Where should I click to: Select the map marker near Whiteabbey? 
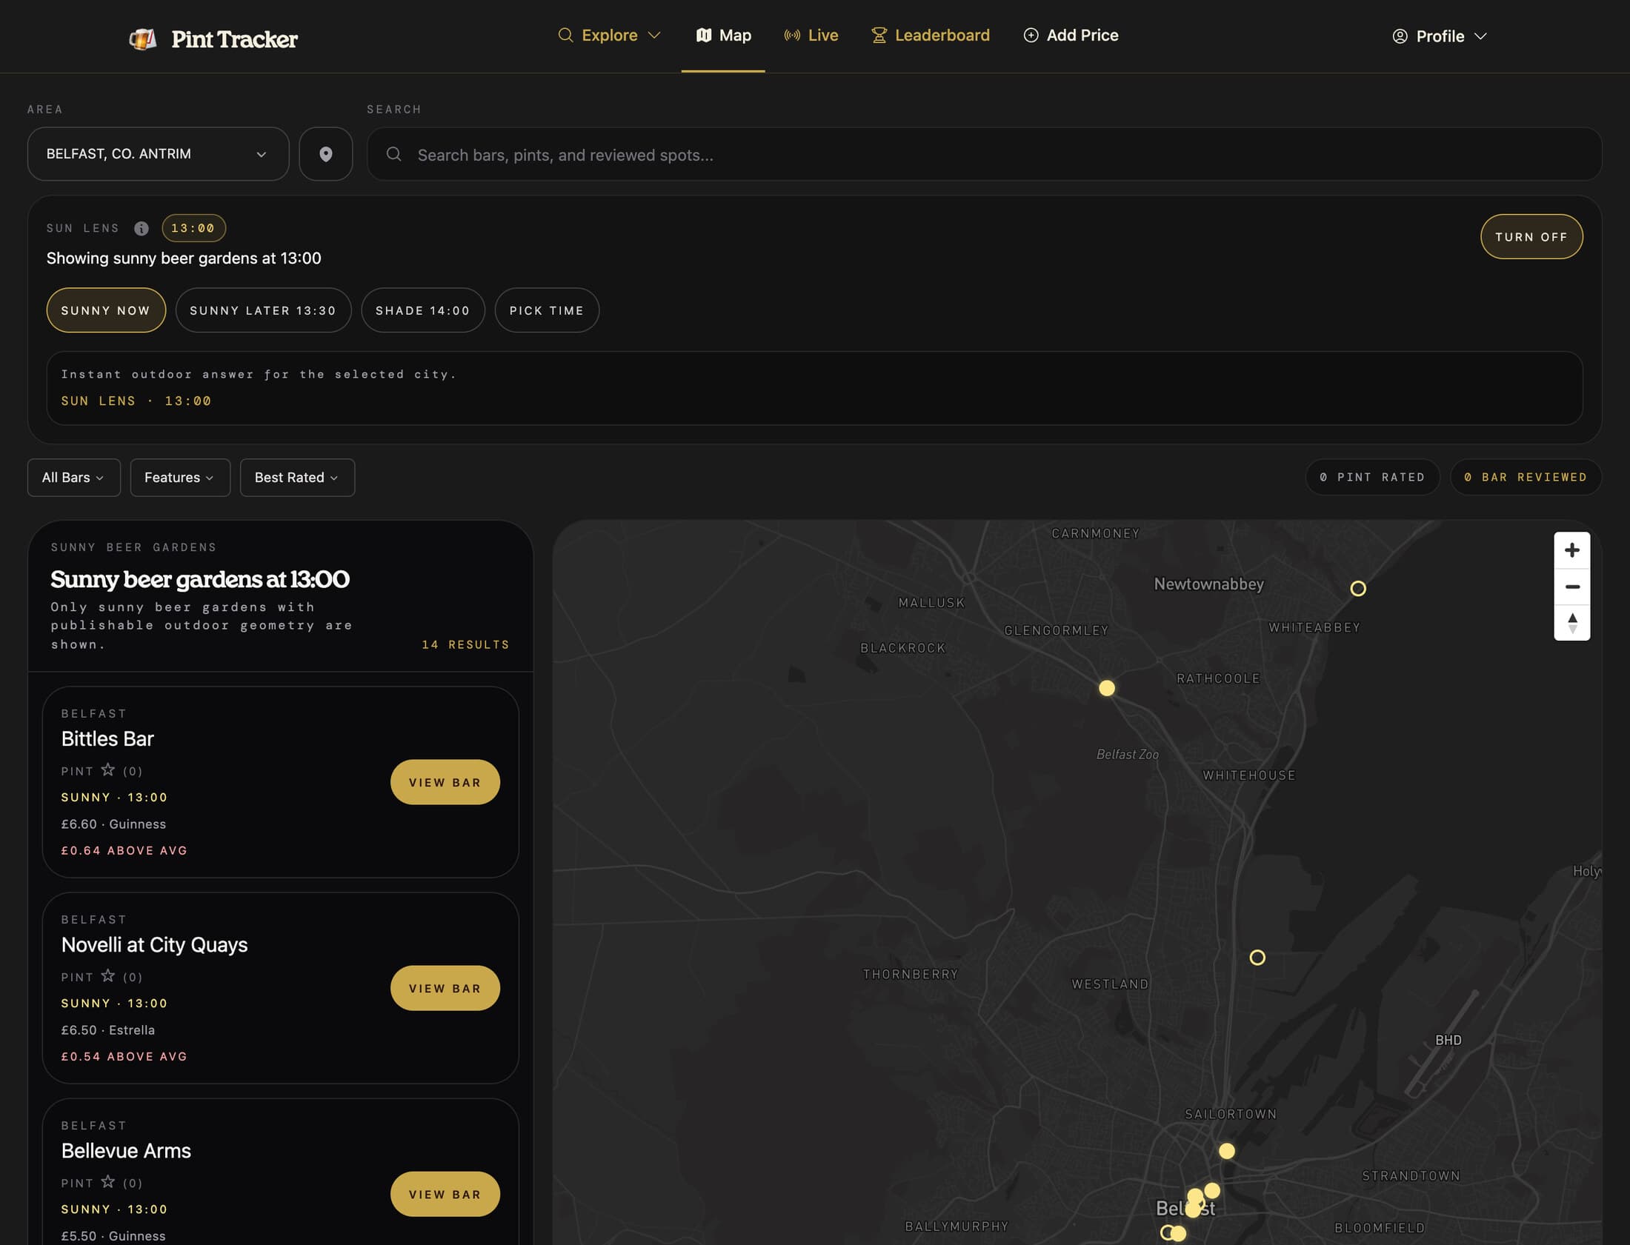[1357, 588]
